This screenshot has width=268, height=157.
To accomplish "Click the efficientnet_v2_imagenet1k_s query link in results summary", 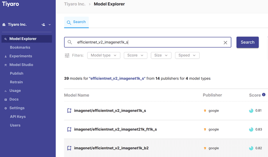I will point(117,78).
